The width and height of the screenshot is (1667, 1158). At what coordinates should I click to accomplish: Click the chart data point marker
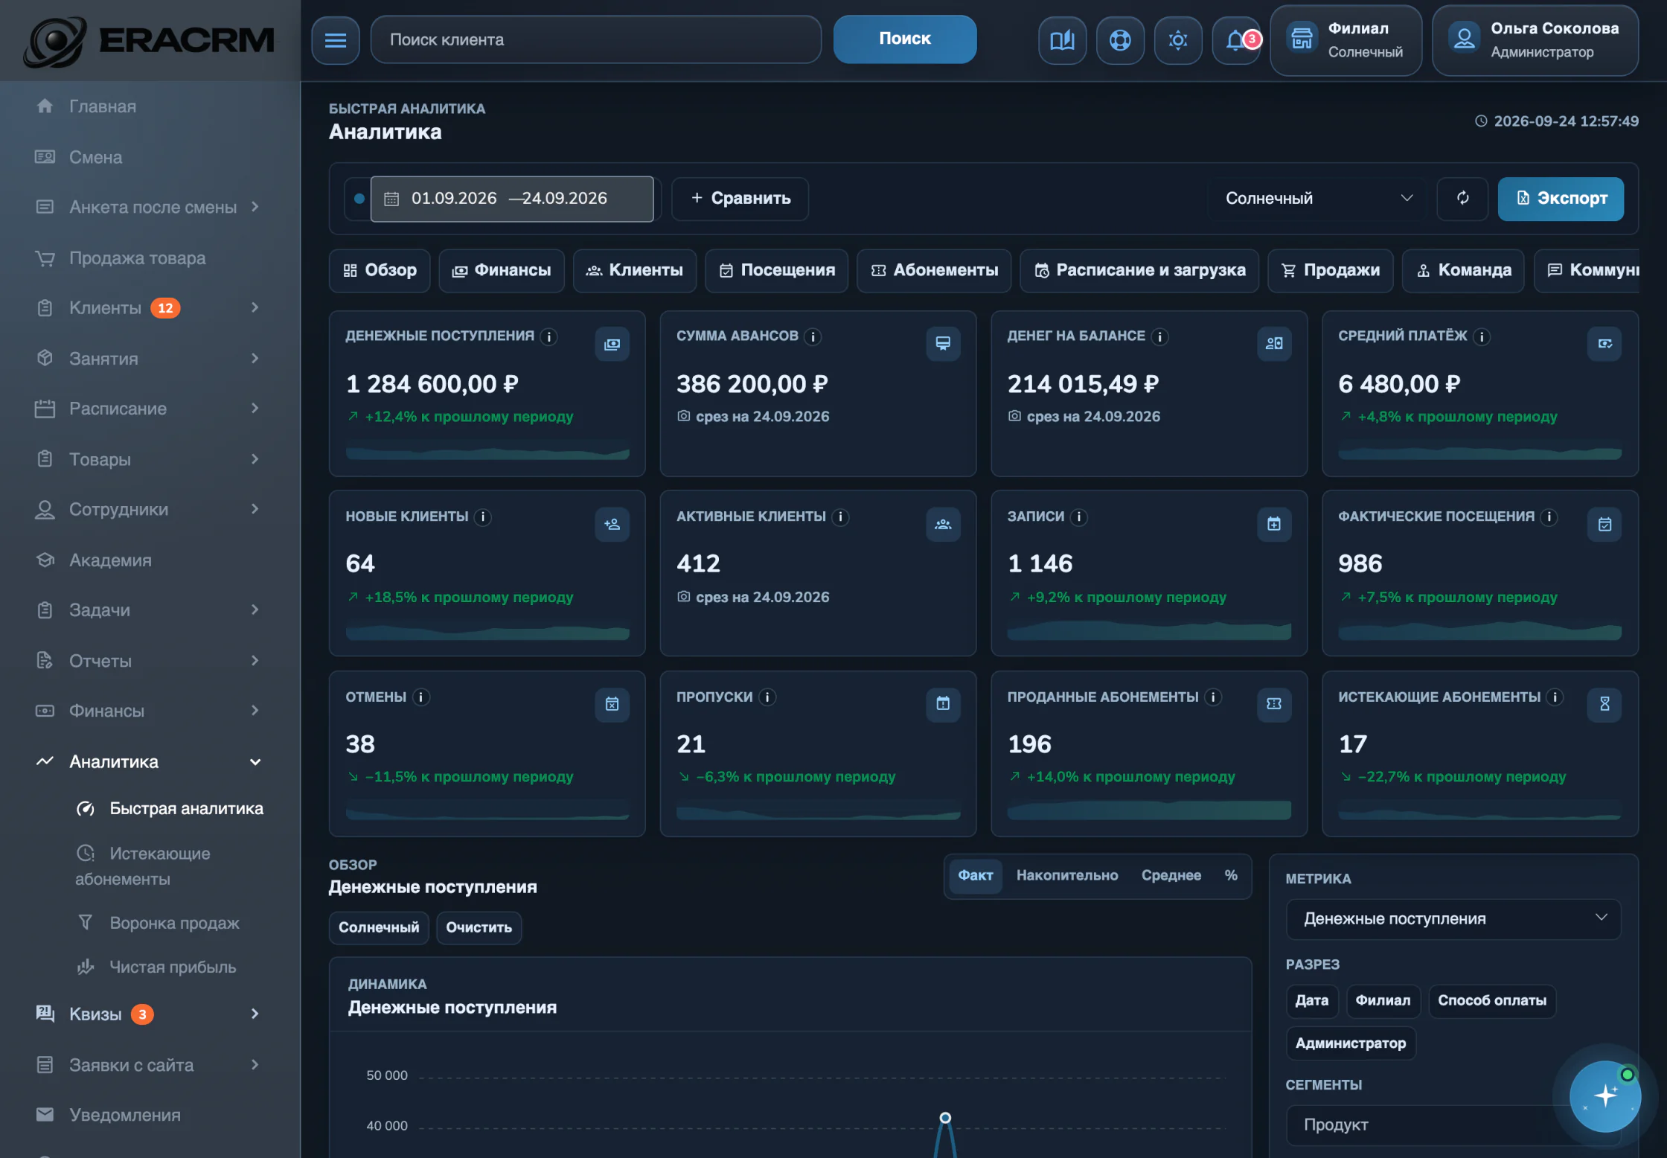pos(945,1118)
